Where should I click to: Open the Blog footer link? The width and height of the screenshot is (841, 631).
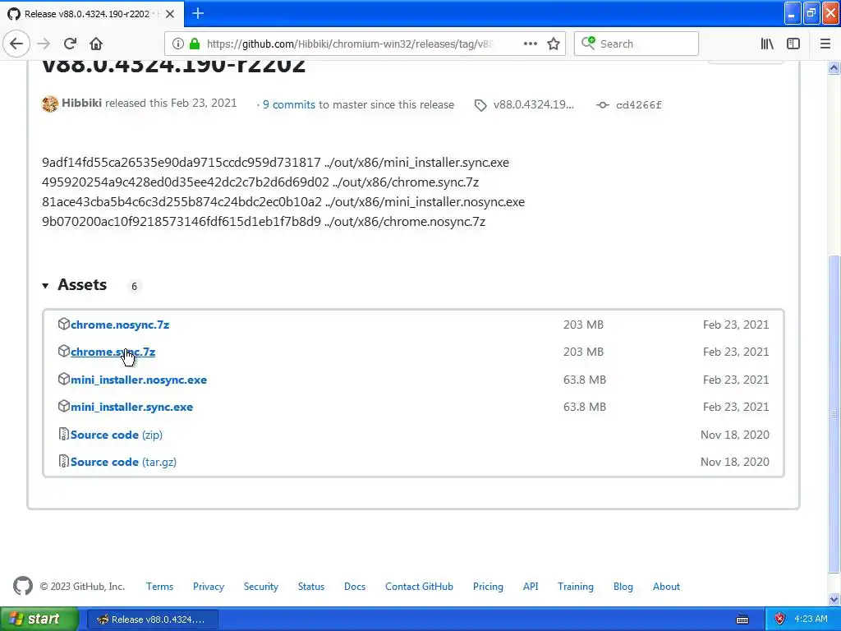coord(623,587)
